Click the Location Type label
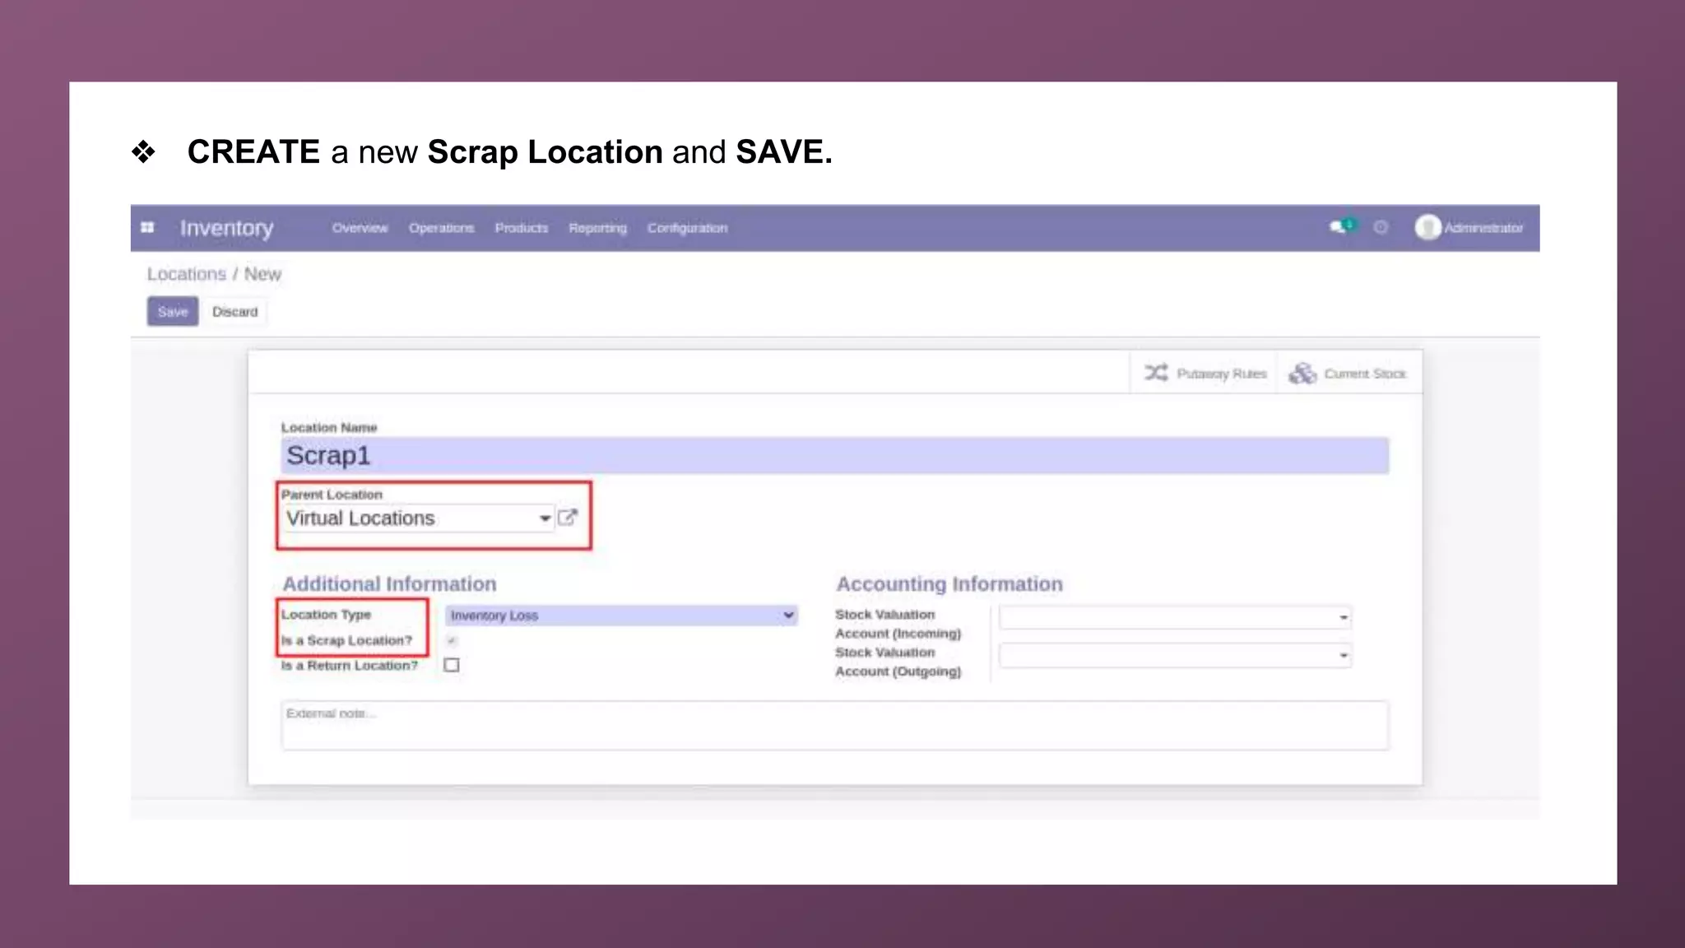The width and height of the screenshot is (1685, 948). pyautogui.click(x=326, y=615)
